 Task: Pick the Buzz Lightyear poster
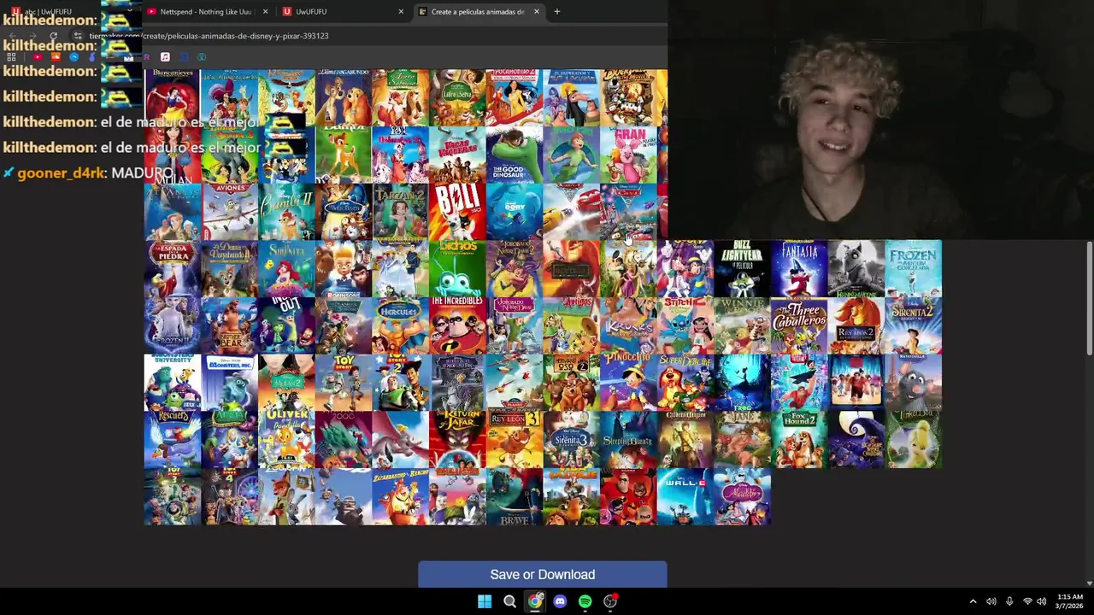742,269
